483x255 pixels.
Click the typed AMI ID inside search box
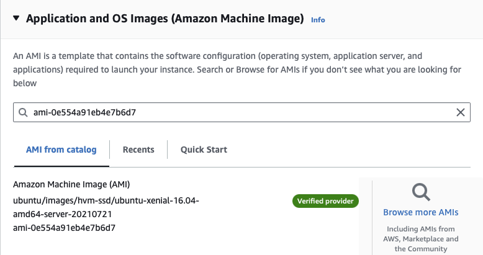point(84,112)
